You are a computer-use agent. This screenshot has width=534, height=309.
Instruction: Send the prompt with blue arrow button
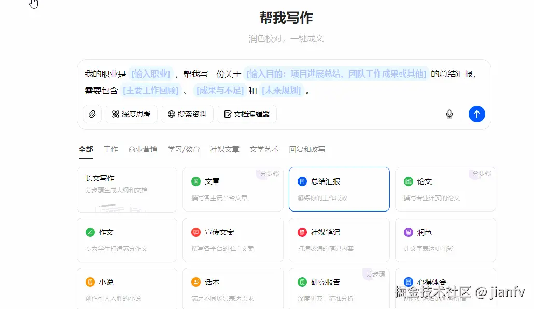(x=477, y=114)
